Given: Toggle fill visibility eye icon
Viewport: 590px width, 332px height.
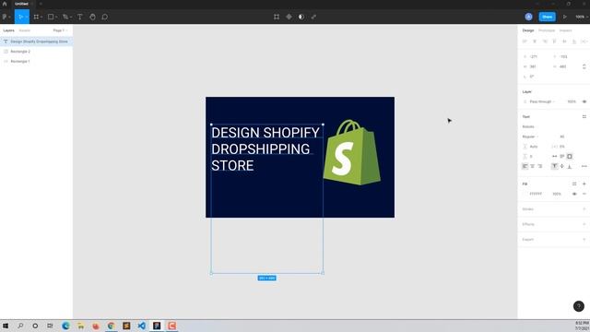Looking at the screenshot, I should coord(574,194).
